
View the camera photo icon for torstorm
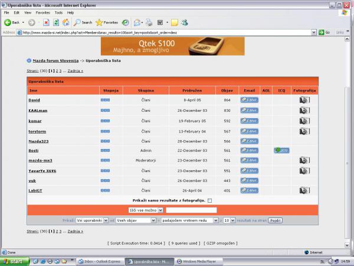(x=304, y=131)
